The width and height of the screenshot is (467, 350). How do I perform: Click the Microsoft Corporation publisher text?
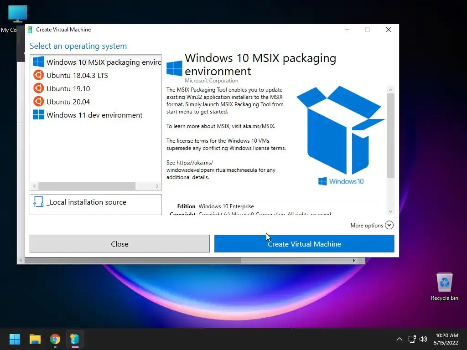pos(211,80)
